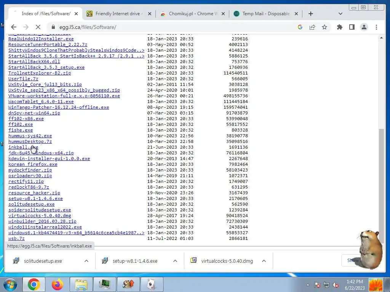Launch Chrome from the taskbar
Image resolution: width=390 pixels, height=292 pixels.
click(34, 284)
